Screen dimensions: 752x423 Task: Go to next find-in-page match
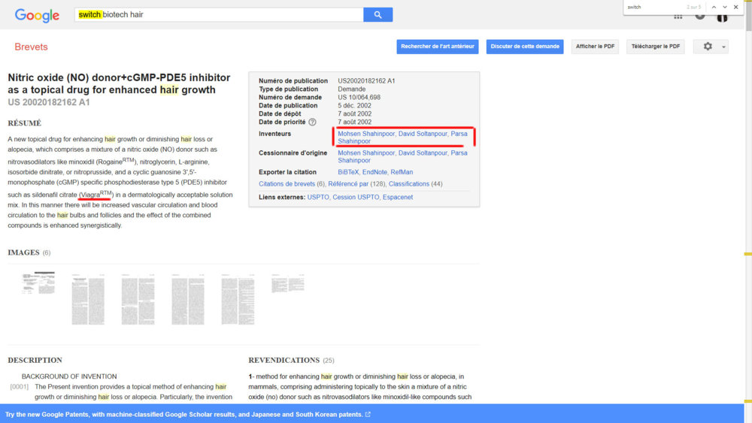pos(725,7)
